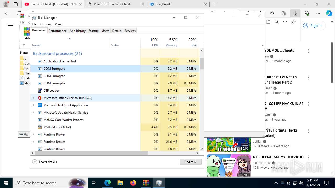Open browser tab actions menu icon
Screen dimensions: 335x188
click(16, 4)
